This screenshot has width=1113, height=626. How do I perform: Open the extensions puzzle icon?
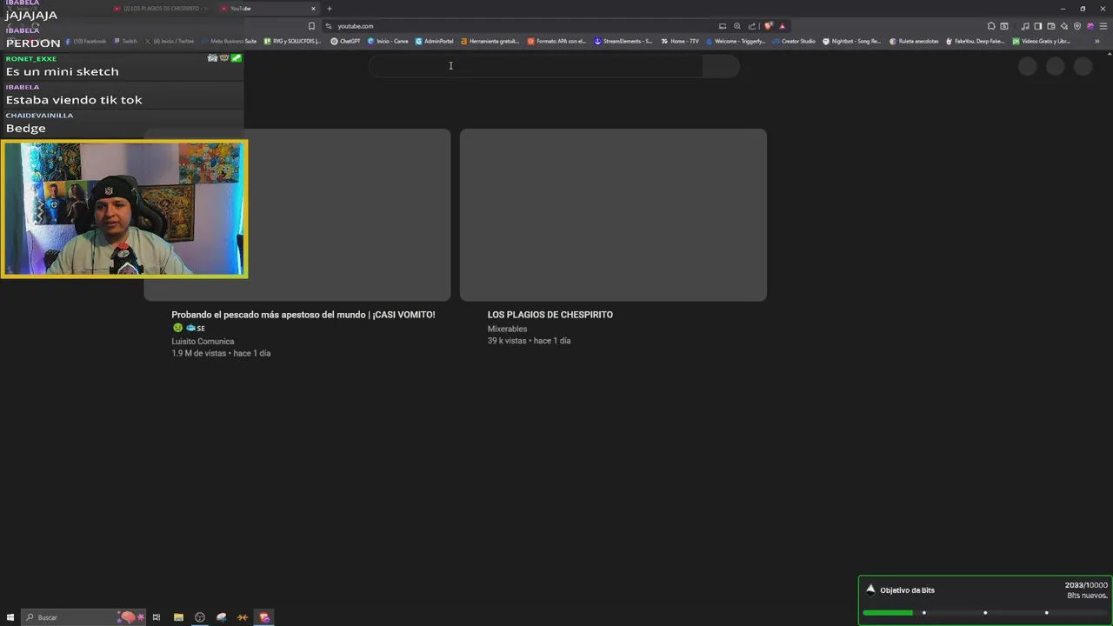point(991,26)
